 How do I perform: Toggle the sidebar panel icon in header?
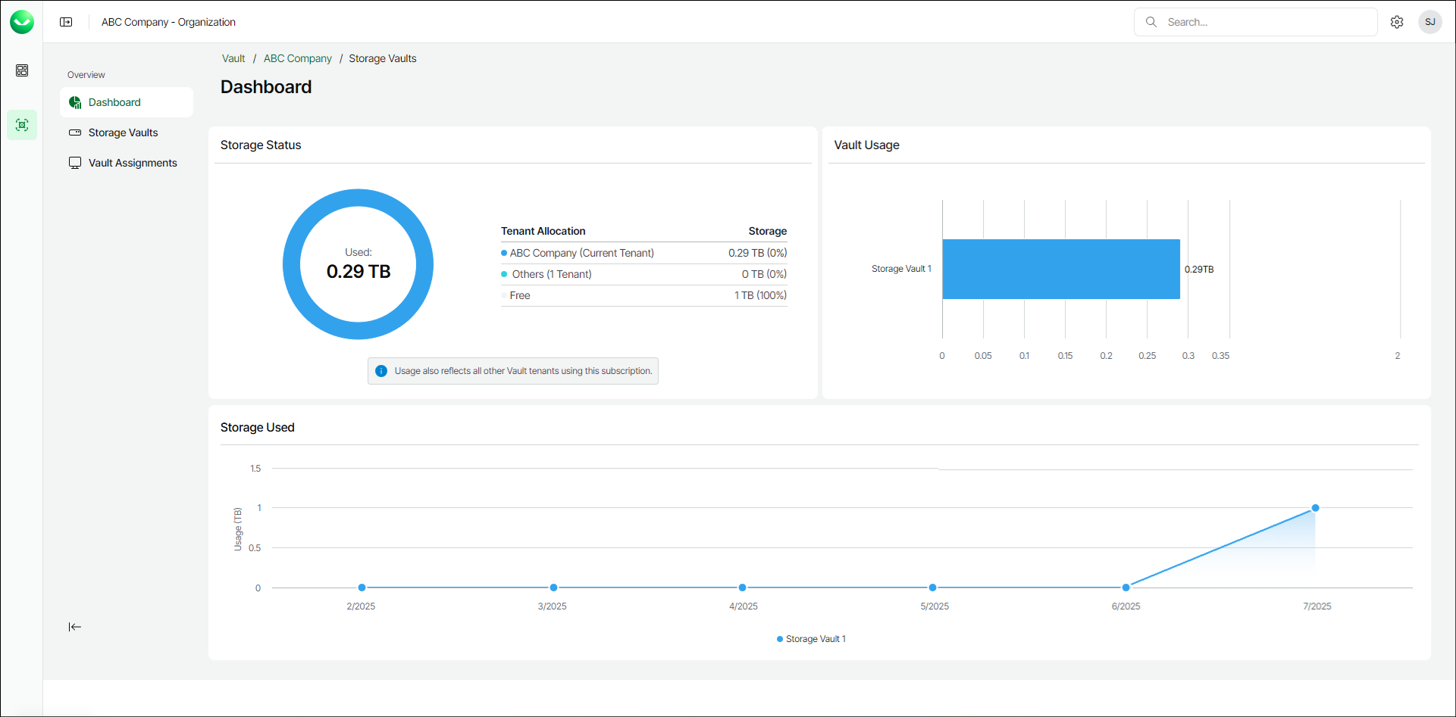pos(66,22)
